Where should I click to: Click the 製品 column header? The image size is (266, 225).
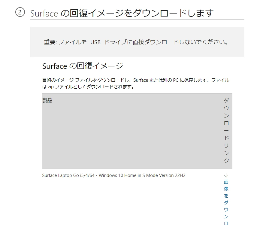coord(47,100)
